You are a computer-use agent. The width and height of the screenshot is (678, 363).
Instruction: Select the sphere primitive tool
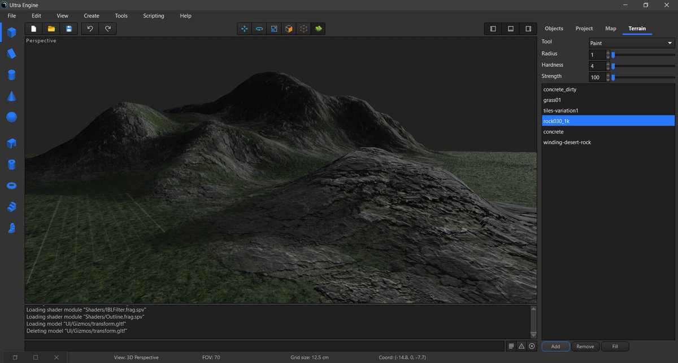coord(11,117)
